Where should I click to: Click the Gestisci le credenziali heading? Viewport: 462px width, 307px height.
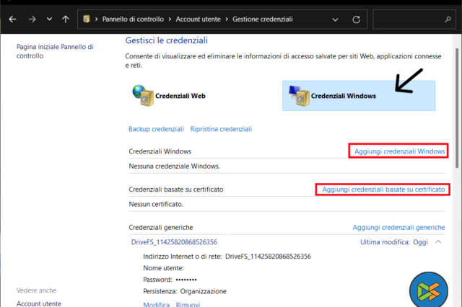(x=167, y=40)
